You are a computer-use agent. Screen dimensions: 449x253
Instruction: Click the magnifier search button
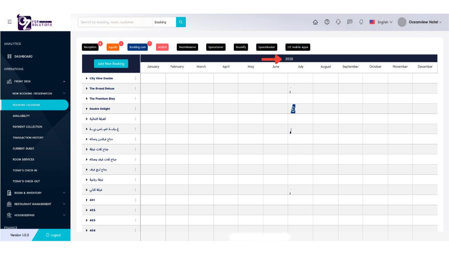point(181,22)
